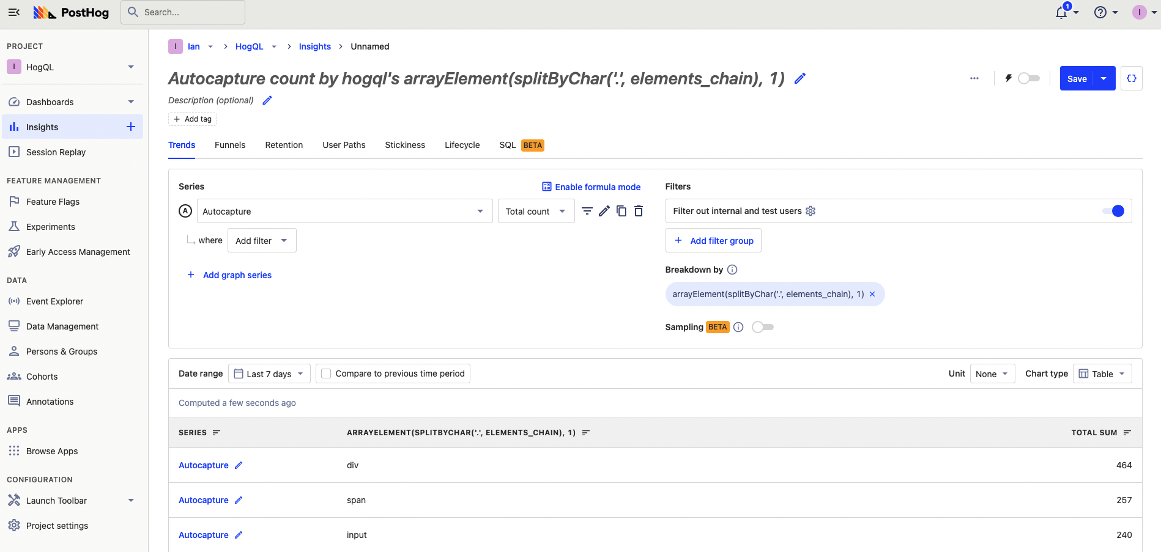Viewport: 1161px width, 552px height.
Task: Duplicate the Autocapture series with copy icon
Action: tap(621, 211)
